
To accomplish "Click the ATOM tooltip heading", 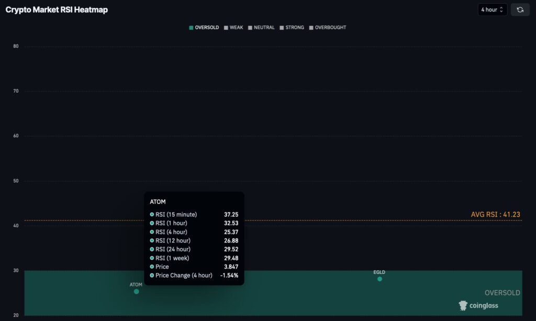I will 158,202.
